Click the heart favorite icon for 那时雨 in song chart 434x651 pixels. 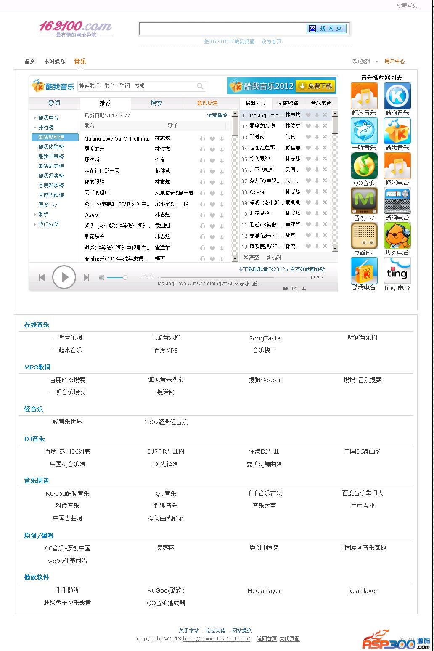click(x=212, y=160)
